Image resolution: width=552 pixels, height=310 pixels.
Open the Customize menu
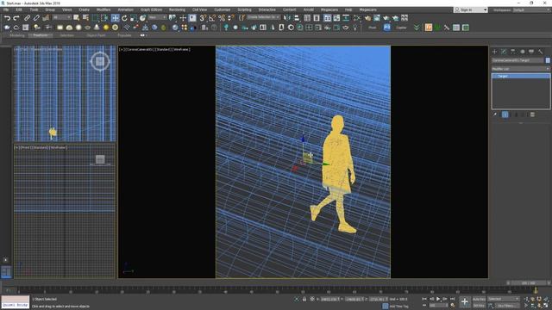223,9
